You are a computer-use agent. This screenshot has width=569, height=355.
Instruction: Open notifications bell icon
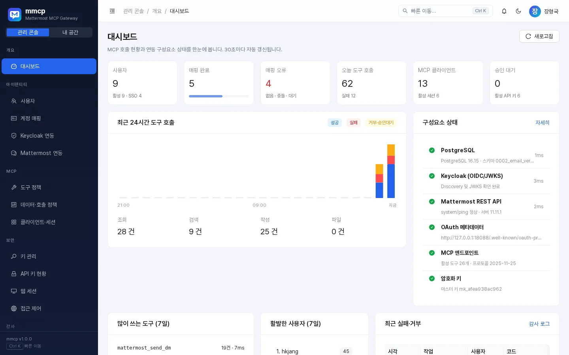[x=504, y=11]
